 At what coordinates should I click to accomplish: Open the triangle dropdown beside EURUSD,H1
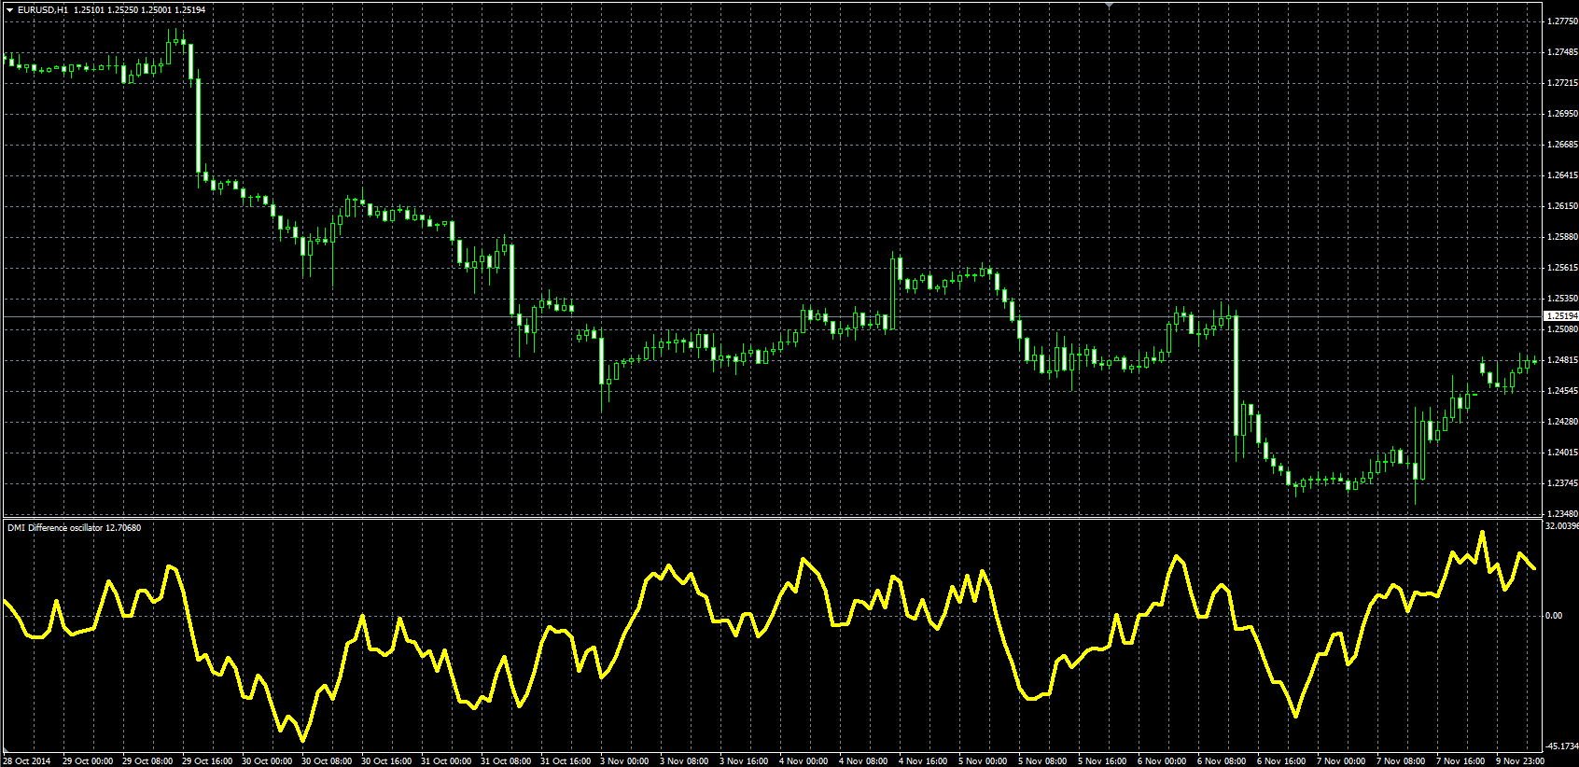9,9
